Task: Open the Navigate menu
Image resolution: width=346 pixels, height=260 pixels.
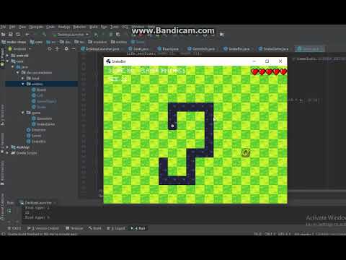Action: pyautogui.click(x=36, y=27)
